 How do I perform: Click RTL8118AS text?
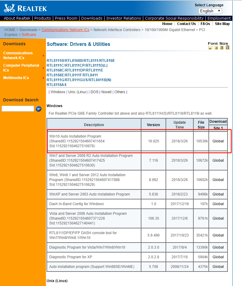click(56, 85)
